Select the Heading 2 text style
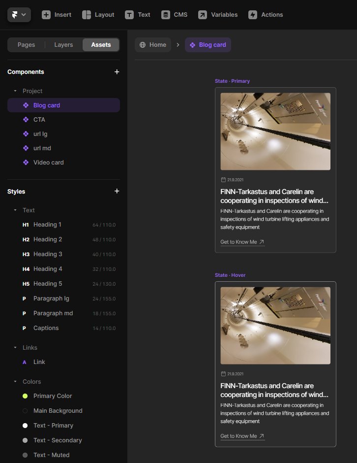The image size is (357, 463). tap(63, 239)
